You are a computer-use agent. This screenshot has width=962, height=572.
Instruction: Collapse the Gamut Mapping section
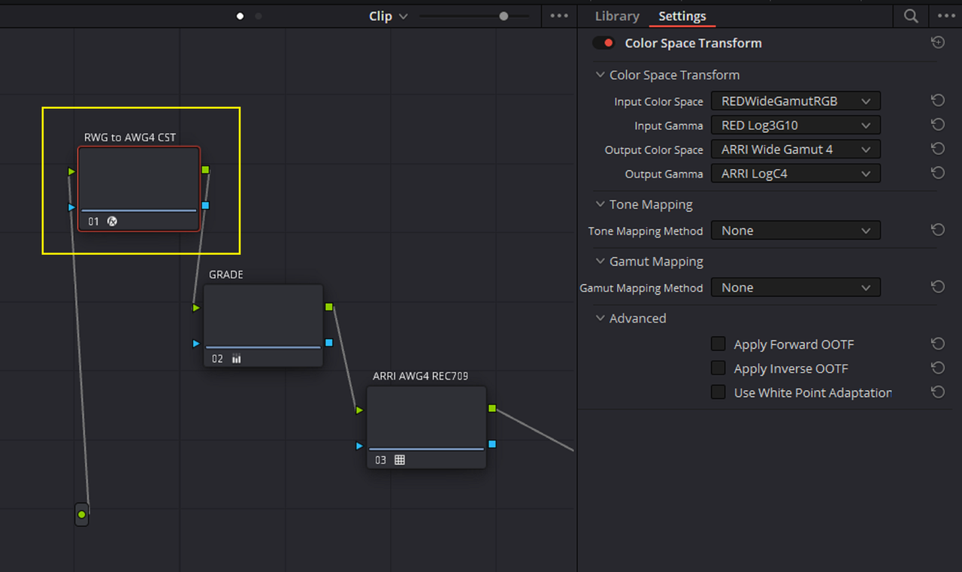tap(600, 262)
